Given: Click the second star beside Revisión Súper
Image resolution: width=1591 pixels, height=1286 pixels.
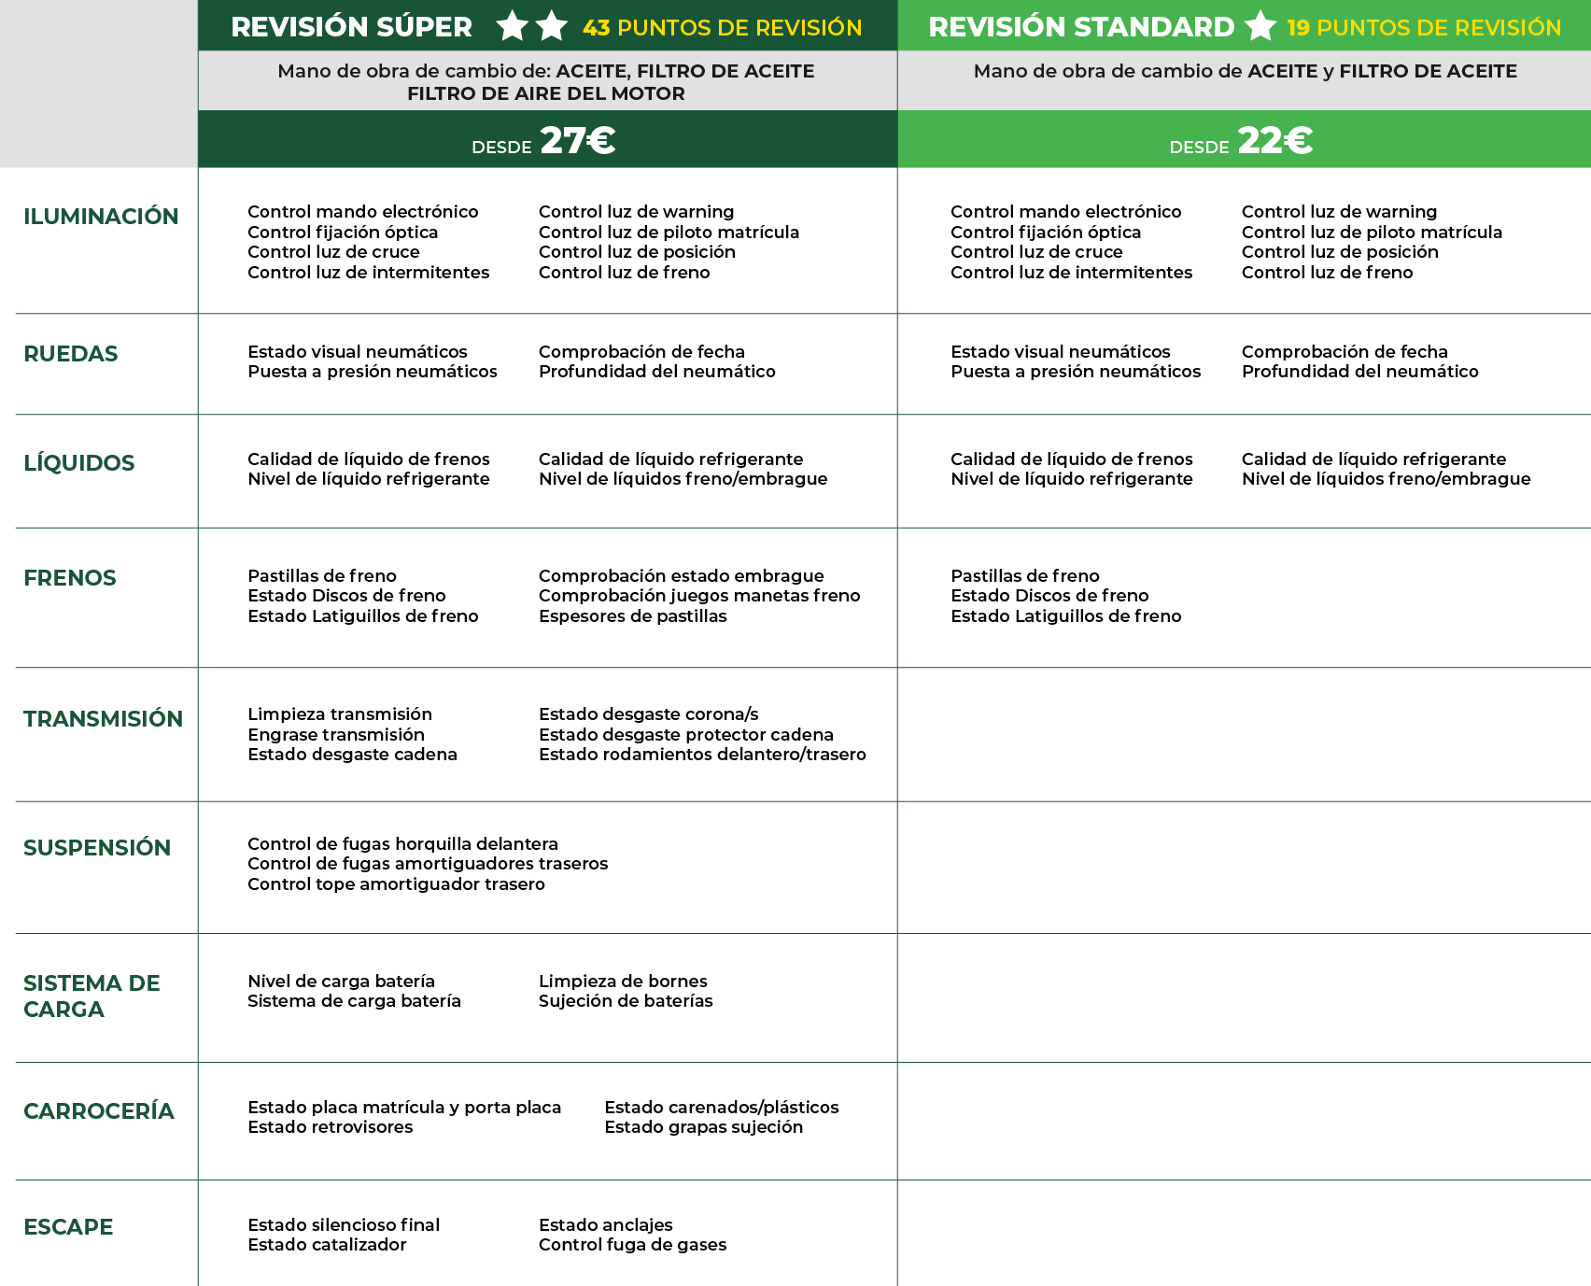Looking at the screenshot, I should click(x=552, y=26).
